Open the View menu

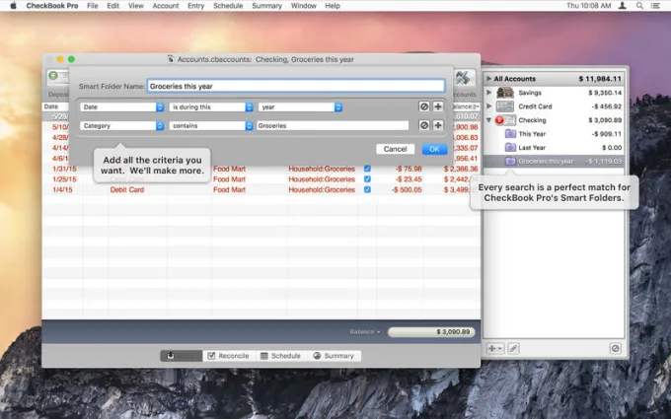tap(135, 6)
